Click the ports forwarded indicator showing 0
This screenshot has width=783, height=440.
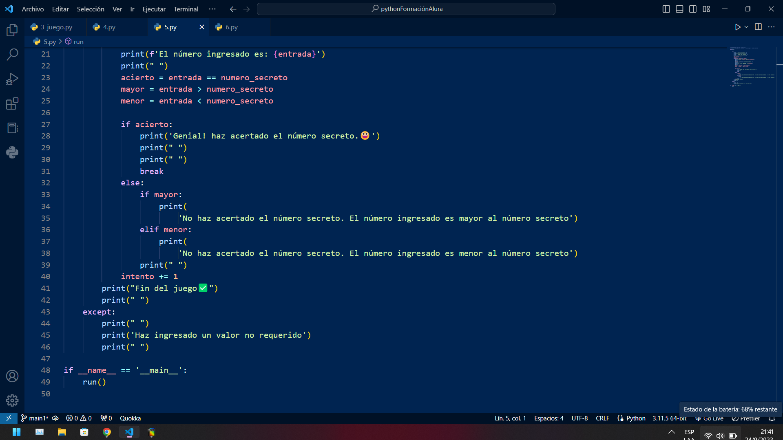pyautogui.click(x=106, y=418)
